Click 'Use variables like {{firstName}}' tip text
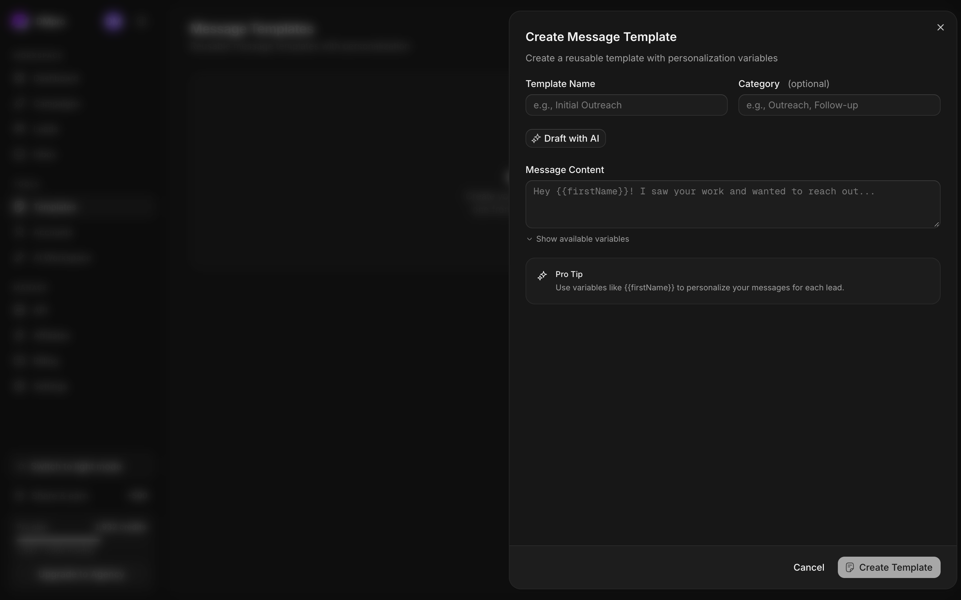Screen dimensions: 961x600 700,288
